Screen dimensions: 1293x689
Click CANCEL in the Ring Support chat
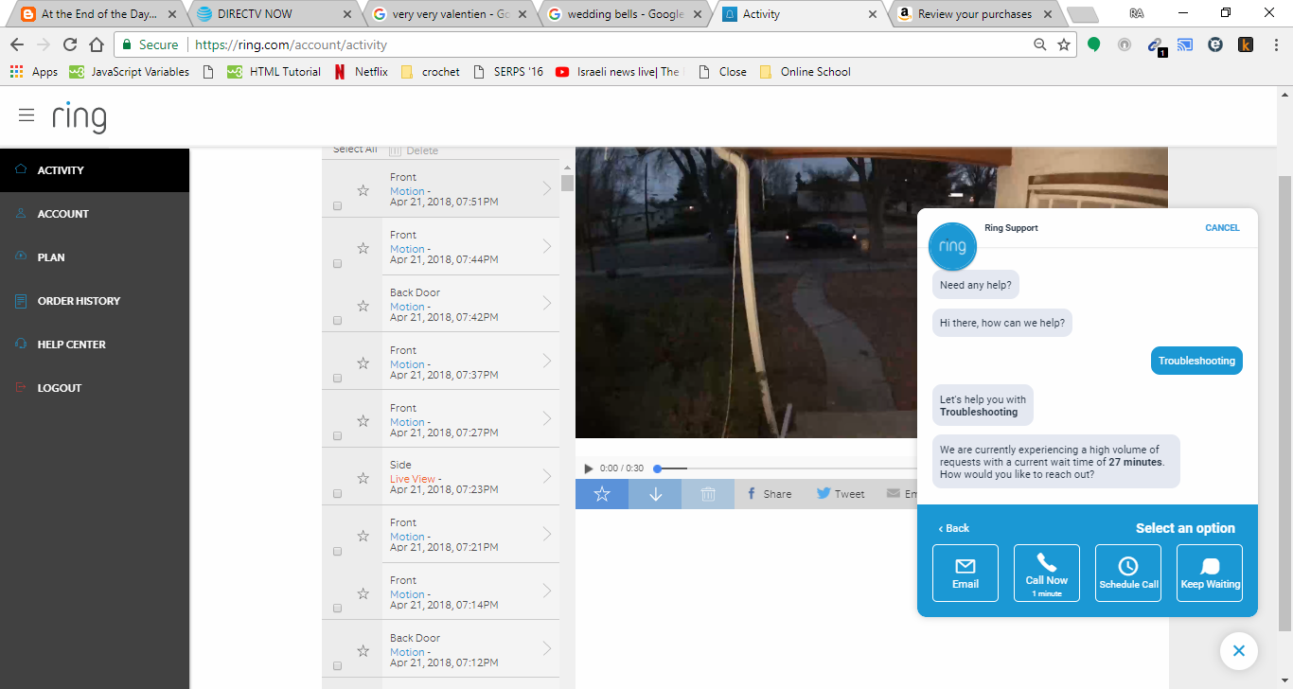click(x=1221, y=227)
